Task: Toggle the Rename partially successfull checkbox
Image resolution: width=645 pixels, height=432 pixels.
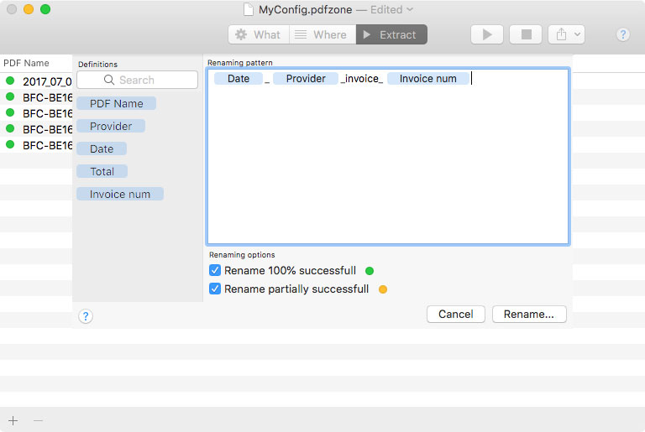Action: click(x=215, y=289)
